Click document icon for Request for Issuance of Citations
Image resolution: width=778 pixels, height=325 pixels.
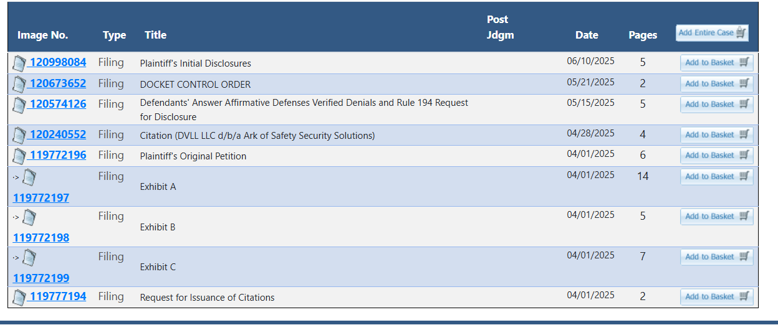coord(19,297)
